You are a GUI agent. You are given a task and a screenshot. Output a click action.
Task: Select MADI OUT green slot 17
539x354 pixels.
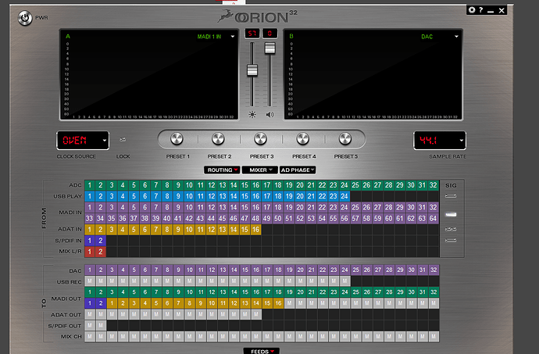tap(267, 292)
